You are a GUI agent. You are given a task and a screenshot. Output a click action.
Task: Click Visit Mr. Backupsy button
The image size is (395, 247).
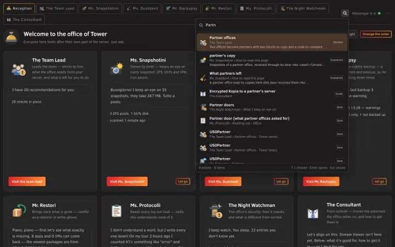(x=321, y=182)
